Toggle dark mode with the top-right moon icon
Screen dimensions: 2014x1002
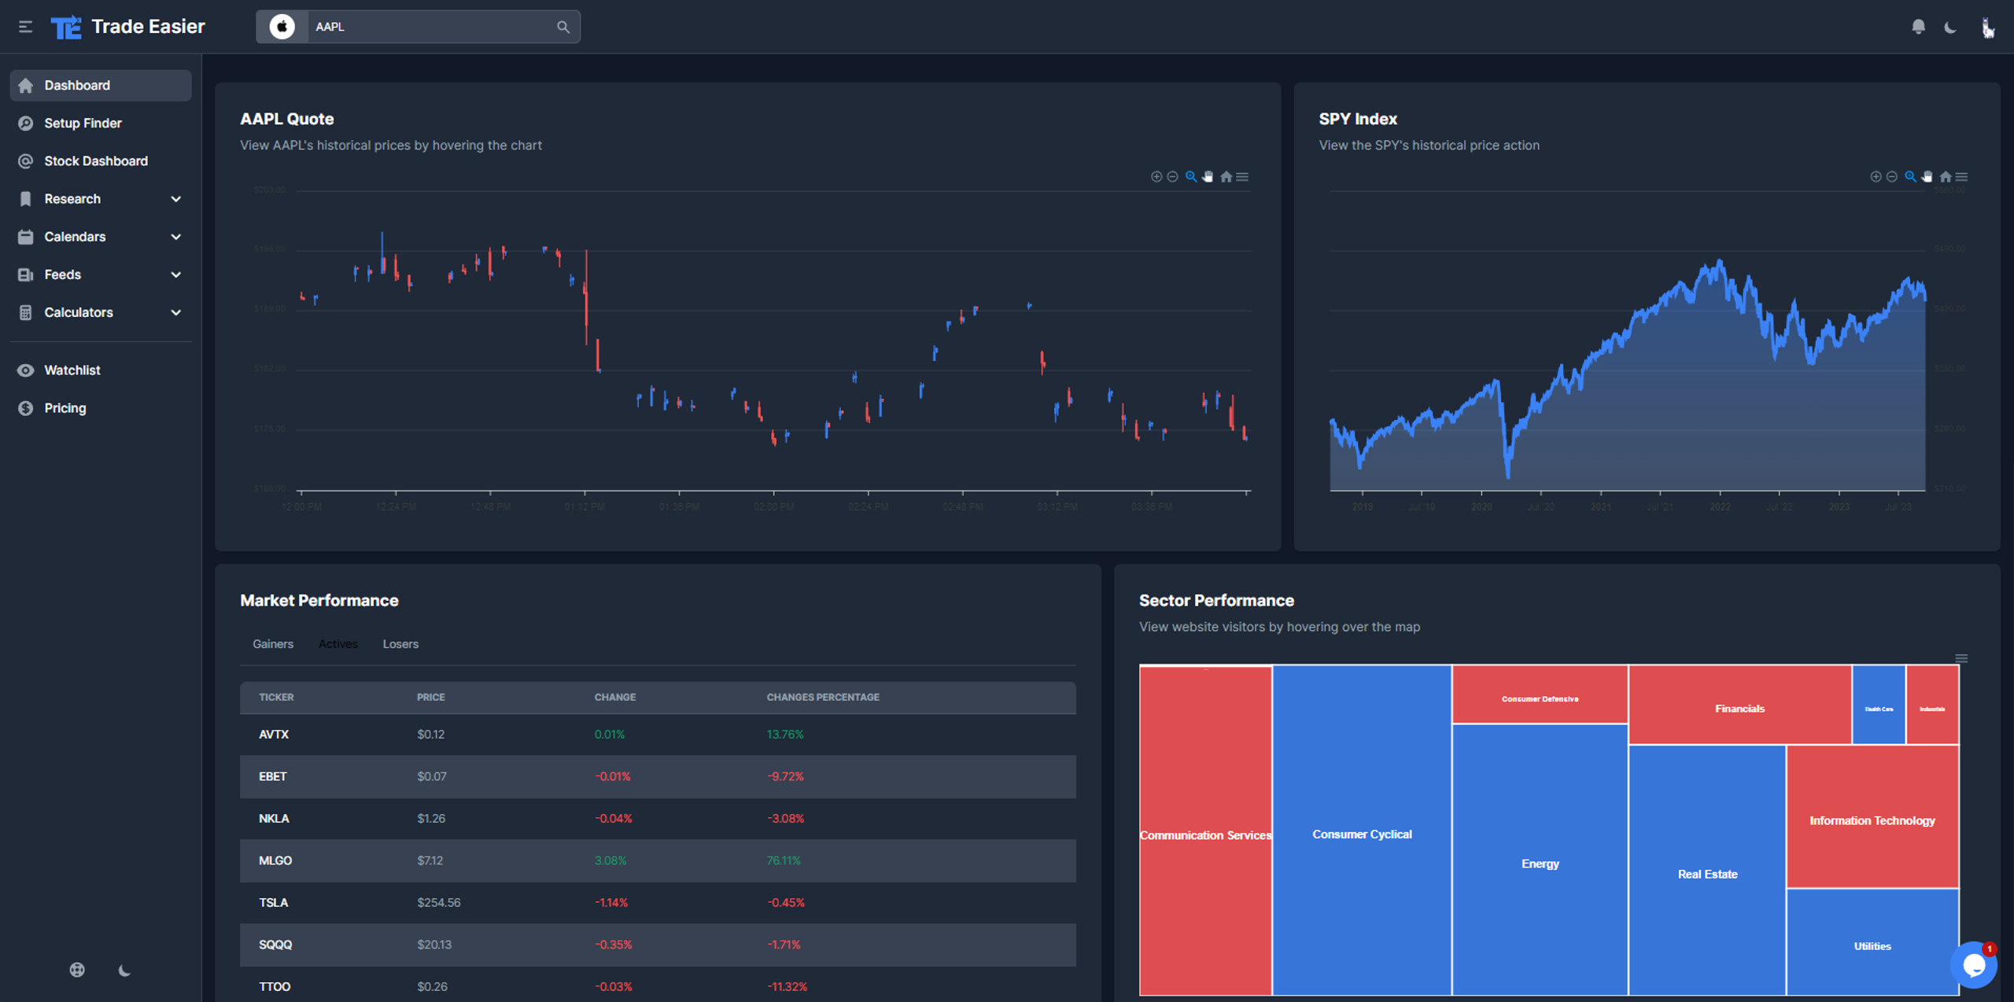tap(1950, 28)
